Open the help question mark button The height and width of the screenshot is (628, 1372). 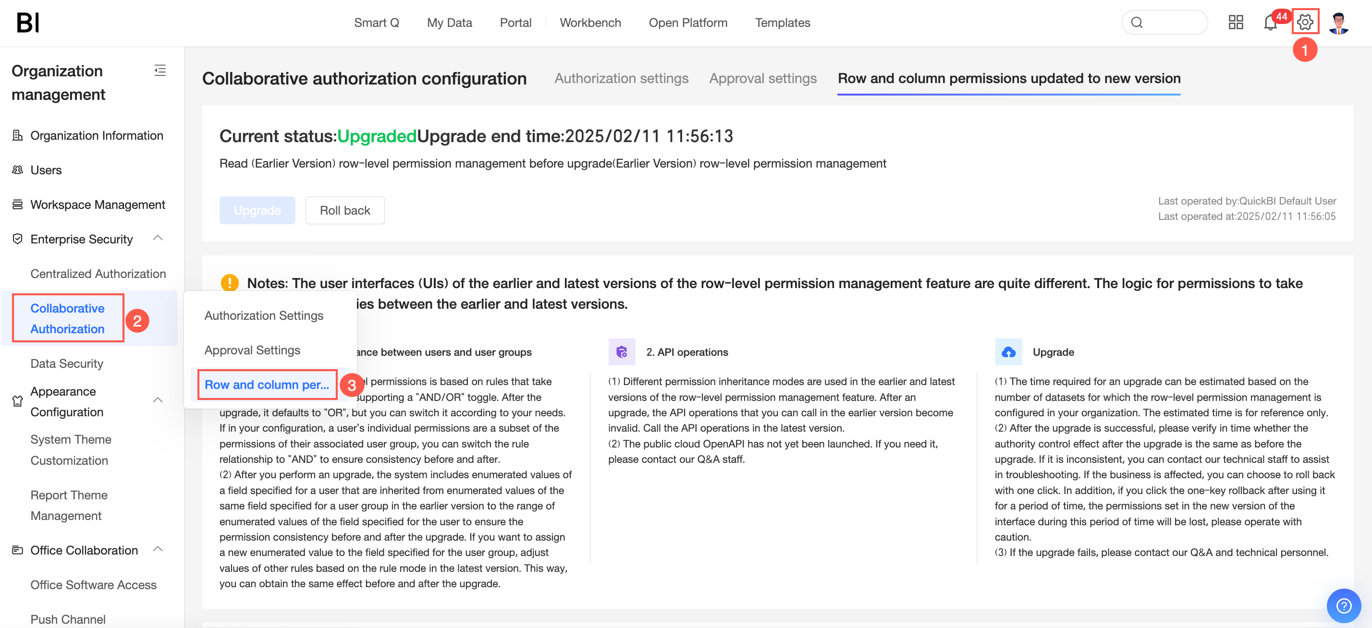pyautogui.click(x=1343, y=605)
